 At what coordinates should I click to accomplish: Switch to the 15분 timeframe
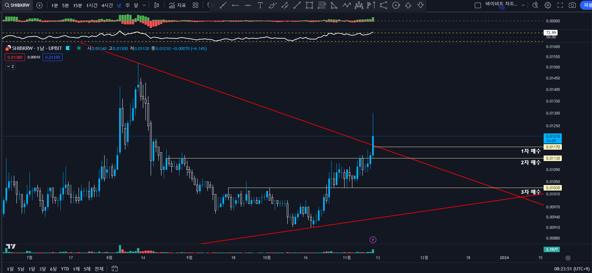tap(77, 5)
